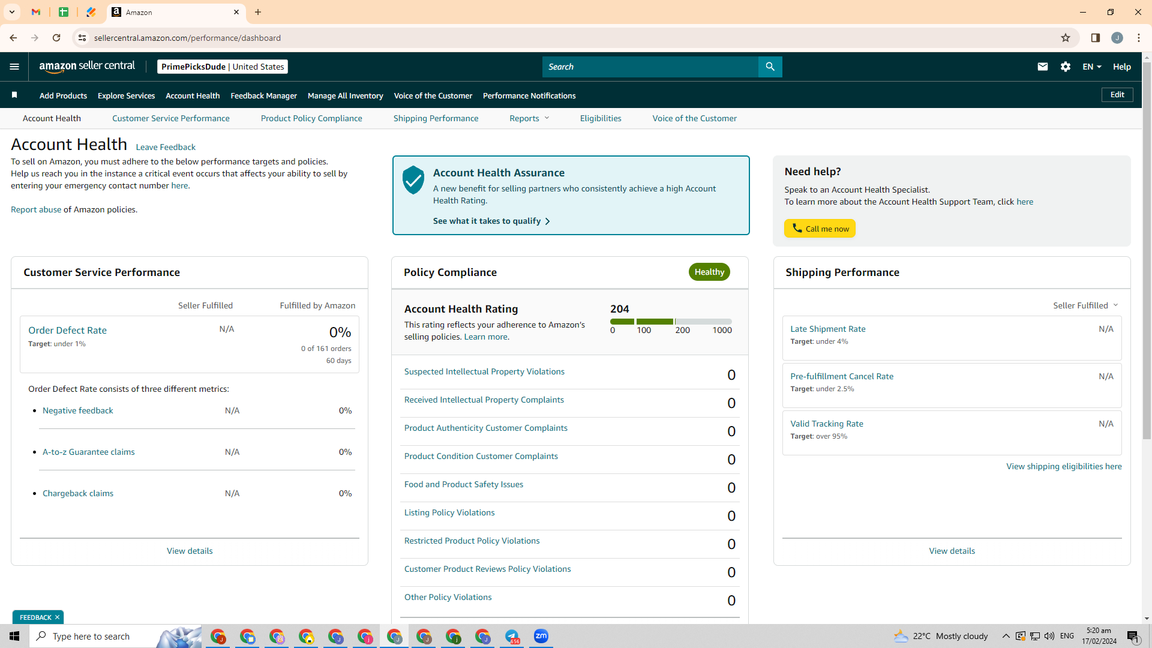Open A-to-z Guarantee claims link

89,452
